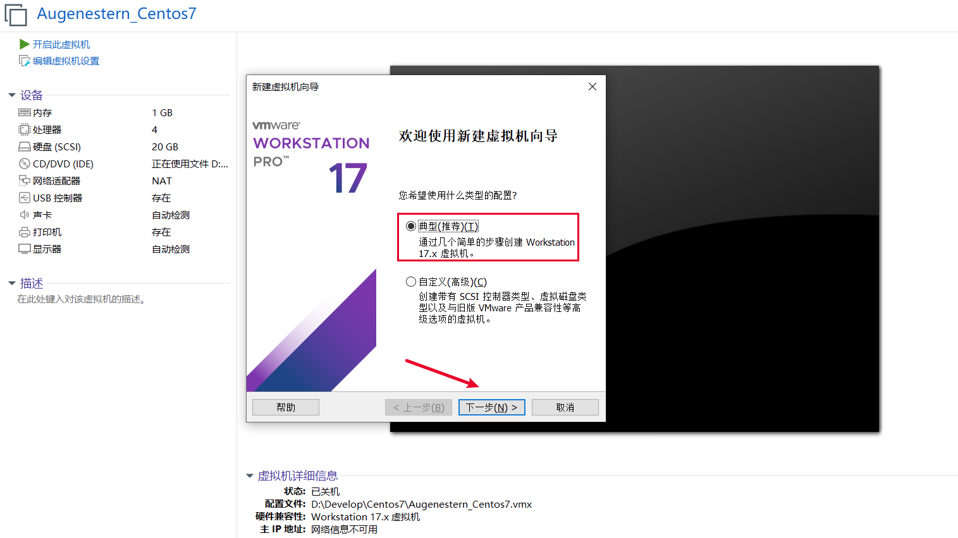Choose the Custom (自定义) advanced radio button
The height and width of the screenshot is (538, 958).
(411, 282)
